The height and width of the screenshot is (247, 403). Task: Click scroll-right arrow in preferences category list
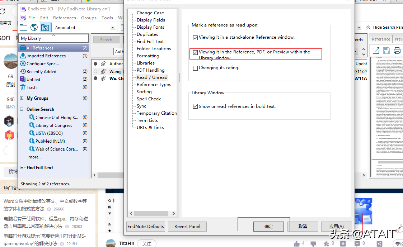tap(173, 213)
